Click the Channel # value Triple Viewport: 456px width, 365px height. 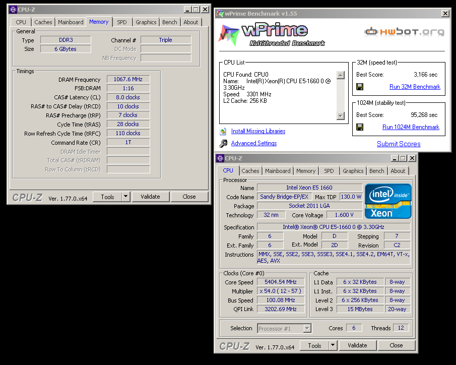(x=166, y=40)
